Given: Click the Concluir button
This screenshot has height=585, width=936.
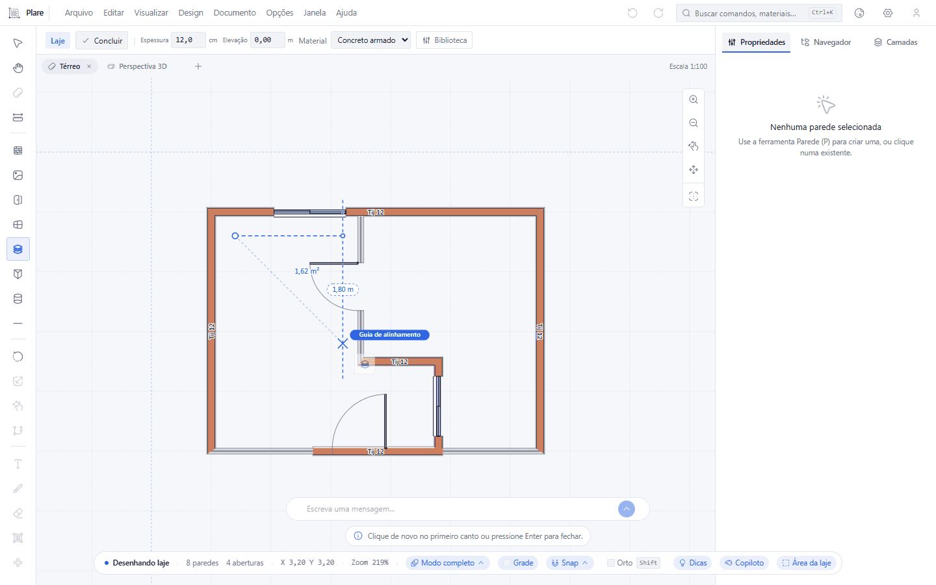Looking at the screenshot, I should [102, 40].
